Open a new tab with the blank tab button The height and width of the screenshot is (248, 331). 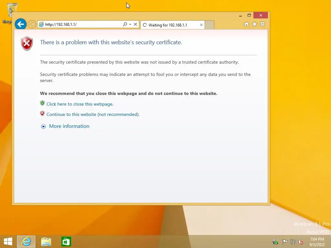point(209,25)
